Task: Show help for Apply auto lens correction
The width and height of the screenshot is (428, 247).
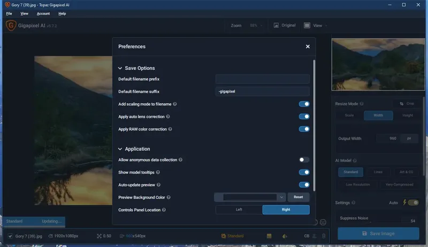Action: tap(168, 117)
